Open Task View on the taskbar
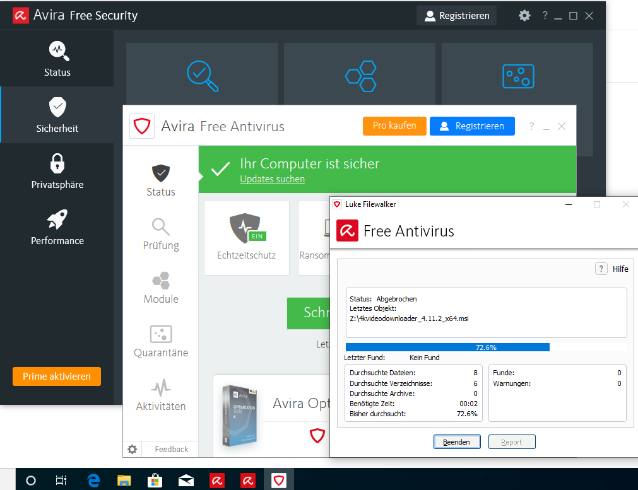 61,481
